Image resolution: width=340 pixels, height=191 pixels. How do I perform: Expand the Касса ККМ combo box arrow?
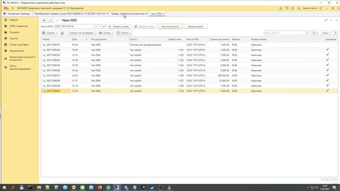96,27
